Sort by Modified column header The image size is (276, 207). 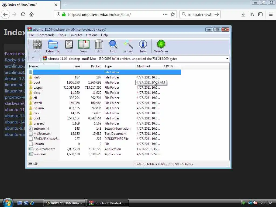pyautogui.click(x=149, y=66)
